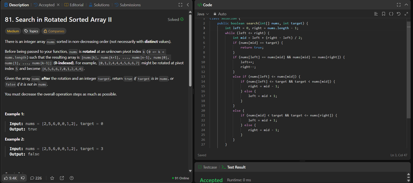Close the Accepted tab

click(58, 5)
